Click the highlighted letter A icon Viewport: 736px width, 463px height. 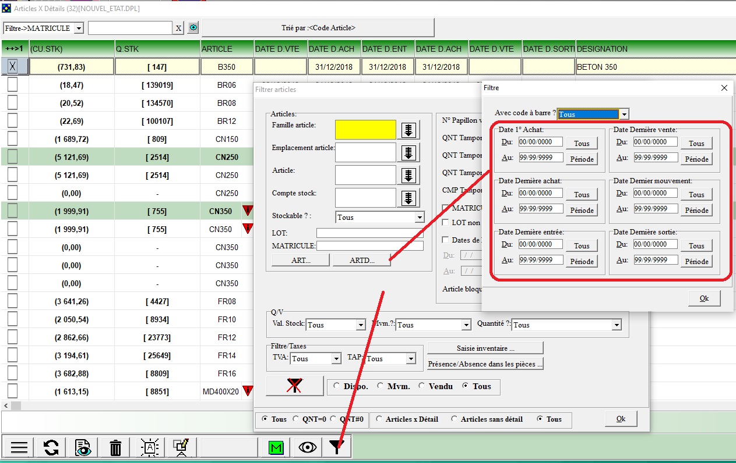point(149,447)
